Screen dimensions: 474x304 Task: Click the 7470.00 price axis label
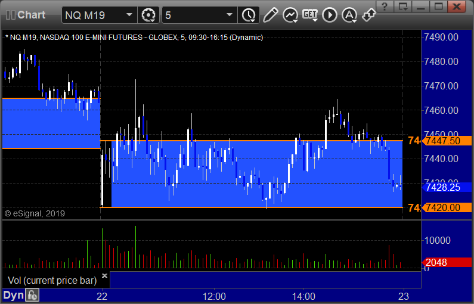click(x=441, y=86)
